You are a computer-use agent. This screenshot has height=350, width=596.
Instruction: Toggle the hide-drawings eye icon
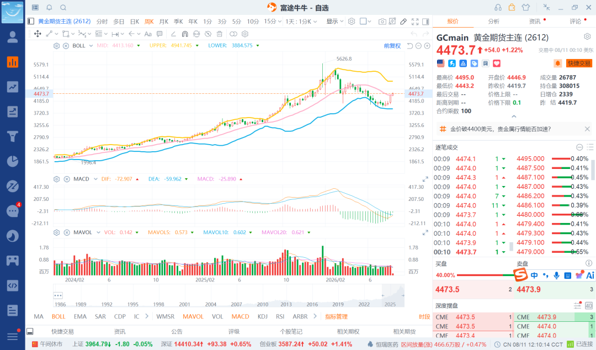tap(208, 34)
